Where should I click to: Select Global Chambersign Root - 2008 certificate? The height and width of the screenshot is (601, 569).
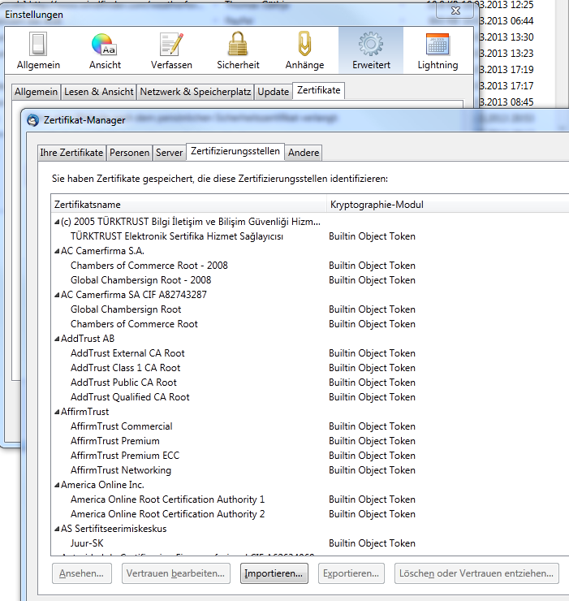[140, 280]
